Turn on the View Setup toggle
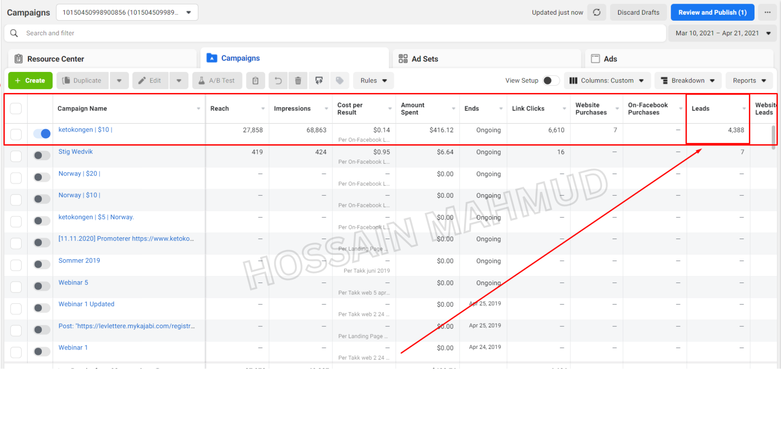The width and height of the screenshot is (781, 439). click(x=551, y=80)
